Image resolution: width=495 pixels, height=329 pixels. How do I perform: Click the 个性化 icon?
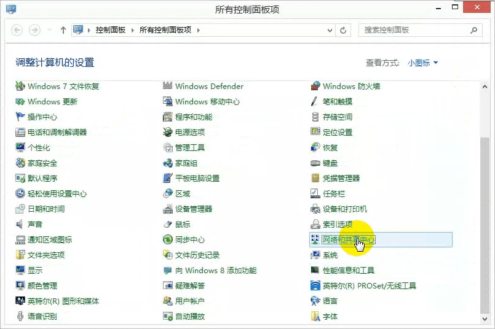pyautogui.click(x=20, y=148)
